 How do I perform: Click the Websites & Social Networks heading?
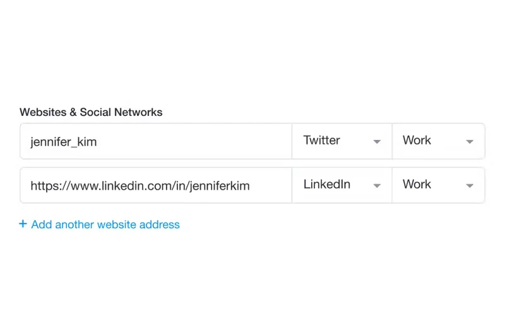tap(91, 112)
